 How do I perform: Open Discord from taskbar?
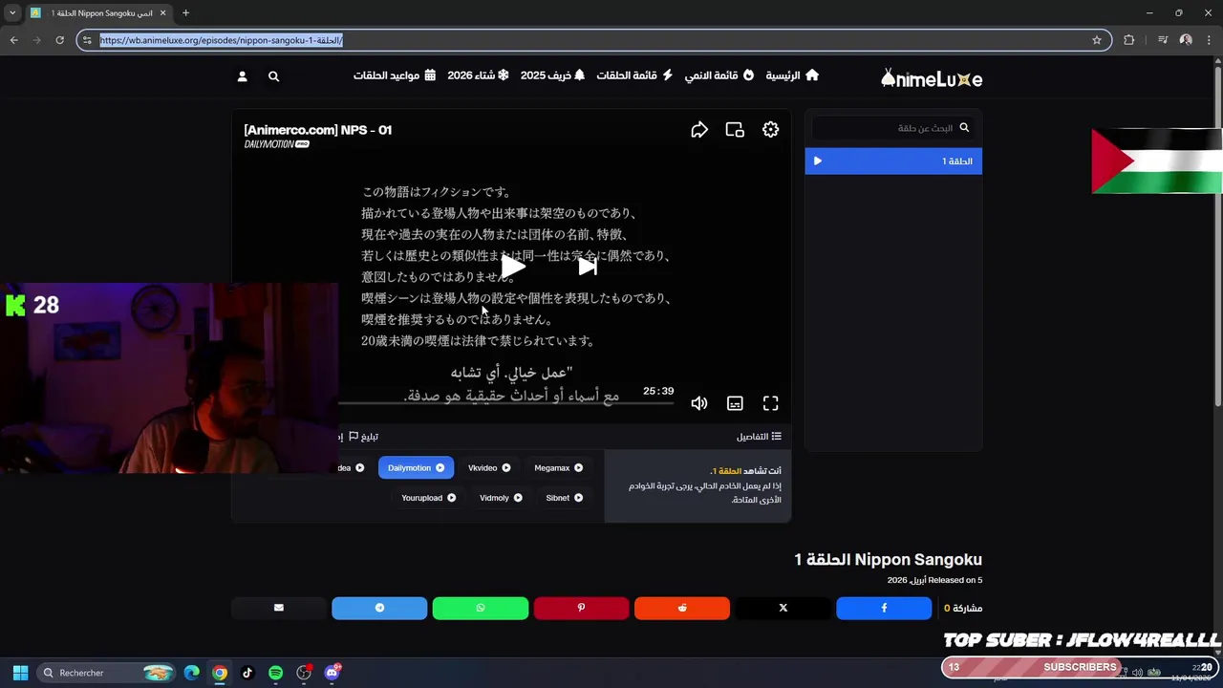332,673
